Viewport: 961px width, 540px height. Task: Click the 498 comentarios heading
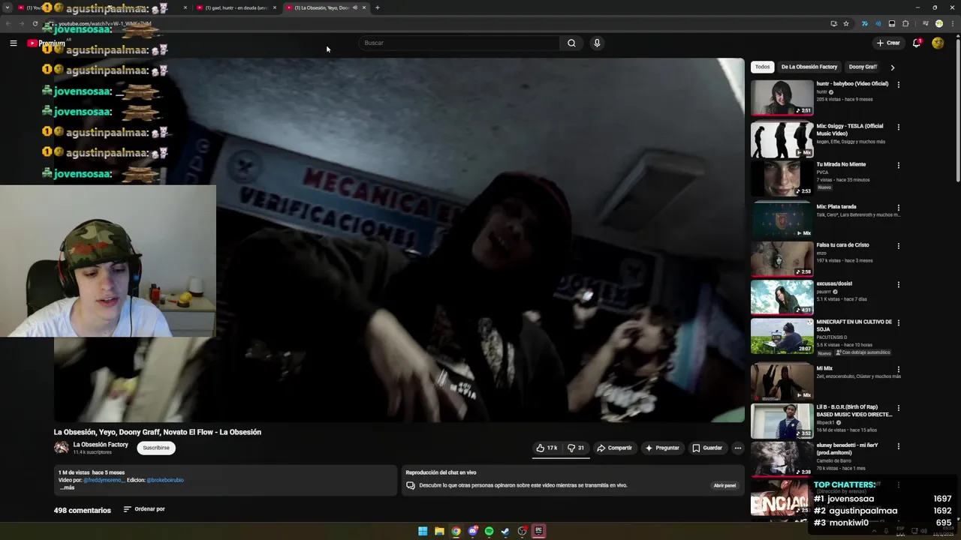pyautogui.click(x=82, y=510)
